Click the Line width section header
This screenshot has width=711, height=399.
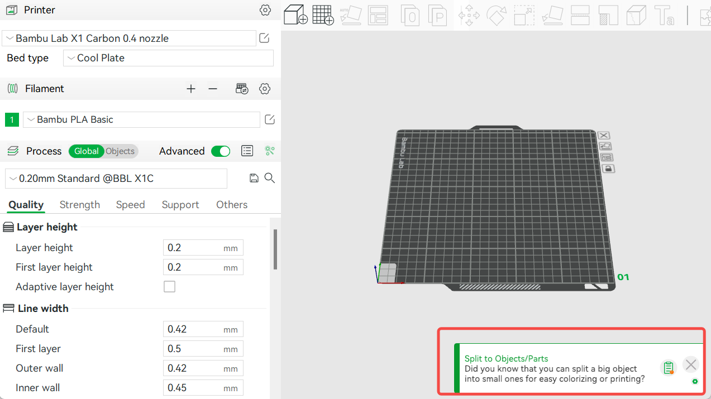(43, 309)
